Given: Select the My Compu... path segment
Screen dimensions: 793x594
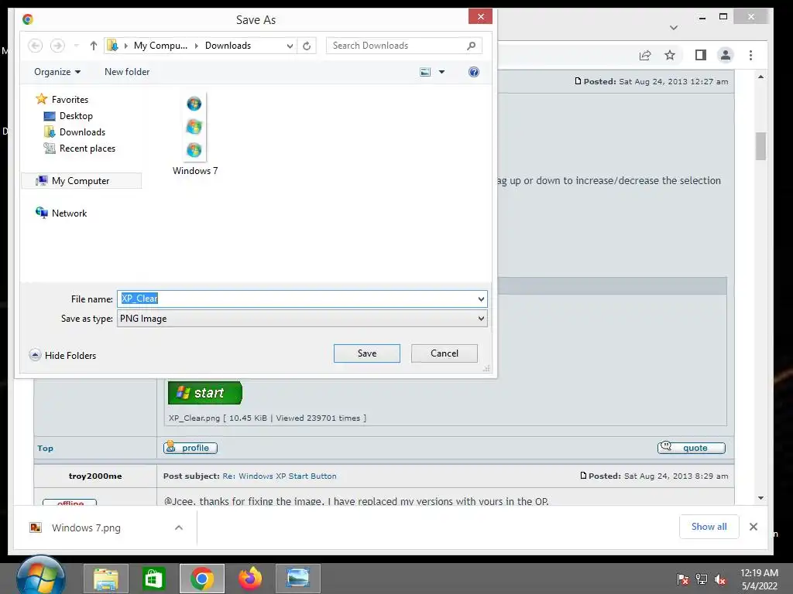Looking at the screenshot, I should tap(160, 46).
